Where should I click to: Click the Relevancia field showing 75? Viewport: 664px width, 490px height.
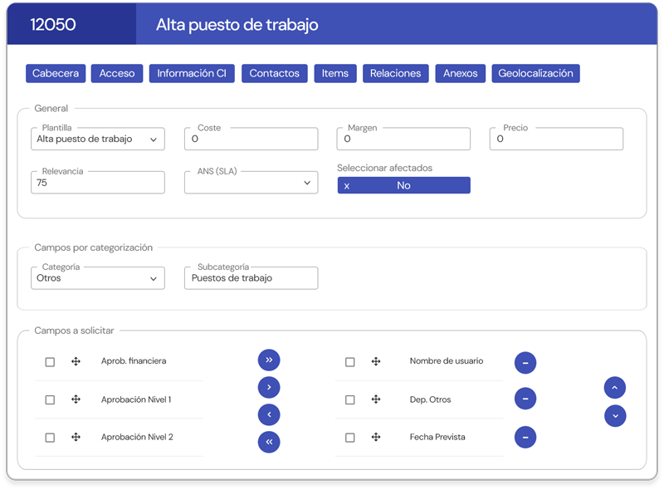(98, 183)
